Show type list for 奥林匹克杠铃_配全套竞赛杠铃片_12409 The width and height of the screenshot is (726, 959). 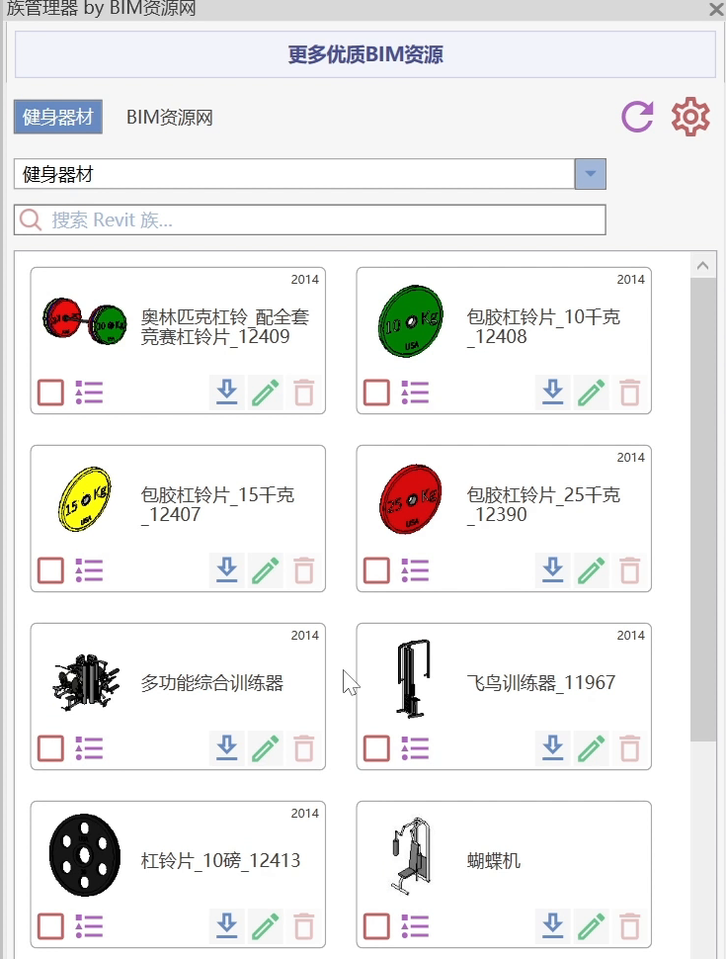click(89, 392)
